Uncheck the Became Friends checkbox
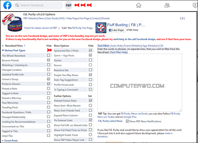Image resolution: width=198 pixels, height=143 pixels. tap(49, 60)
